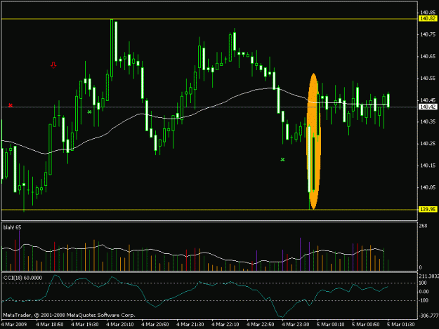Click the -306.777 CCI scale value
439x329 pixels.
[x=428, y=316]
